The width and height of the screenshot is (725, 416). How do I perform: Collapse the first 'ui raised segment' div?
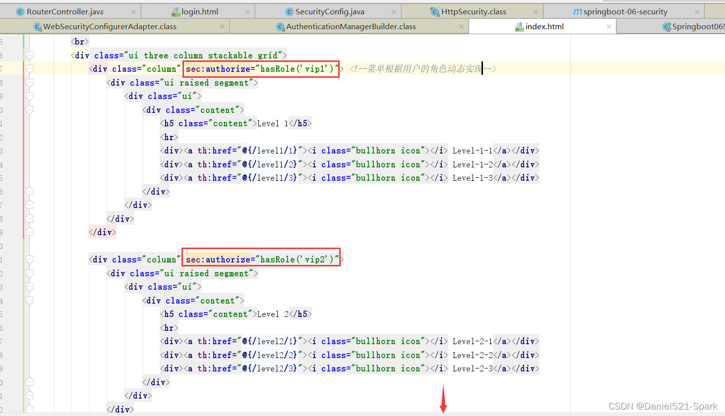coord(29,83)
